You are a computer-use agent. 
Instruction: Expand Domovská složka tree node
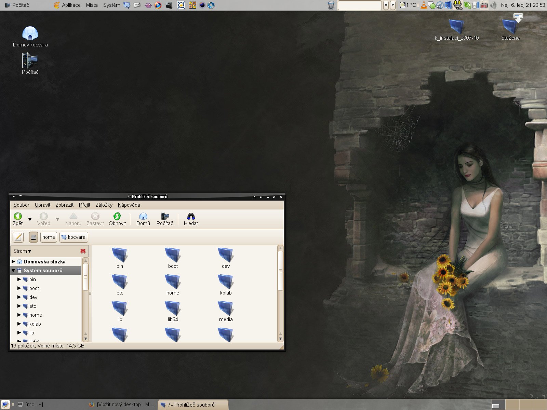click(13, 261)
